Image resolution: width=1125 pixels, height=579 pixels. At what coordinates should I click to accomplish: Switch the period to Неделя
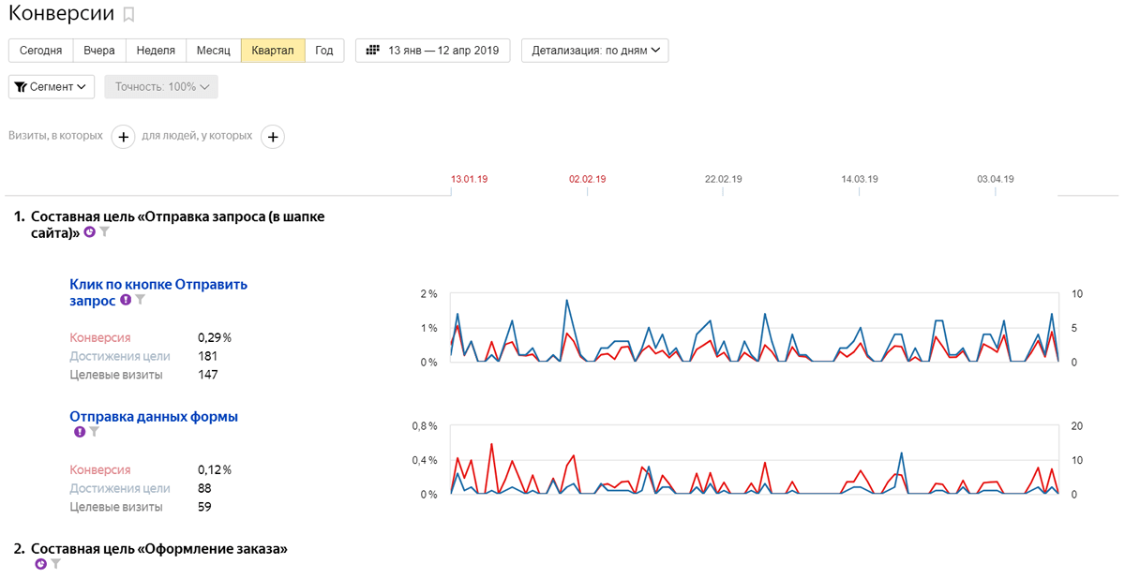tap(156, 51)
